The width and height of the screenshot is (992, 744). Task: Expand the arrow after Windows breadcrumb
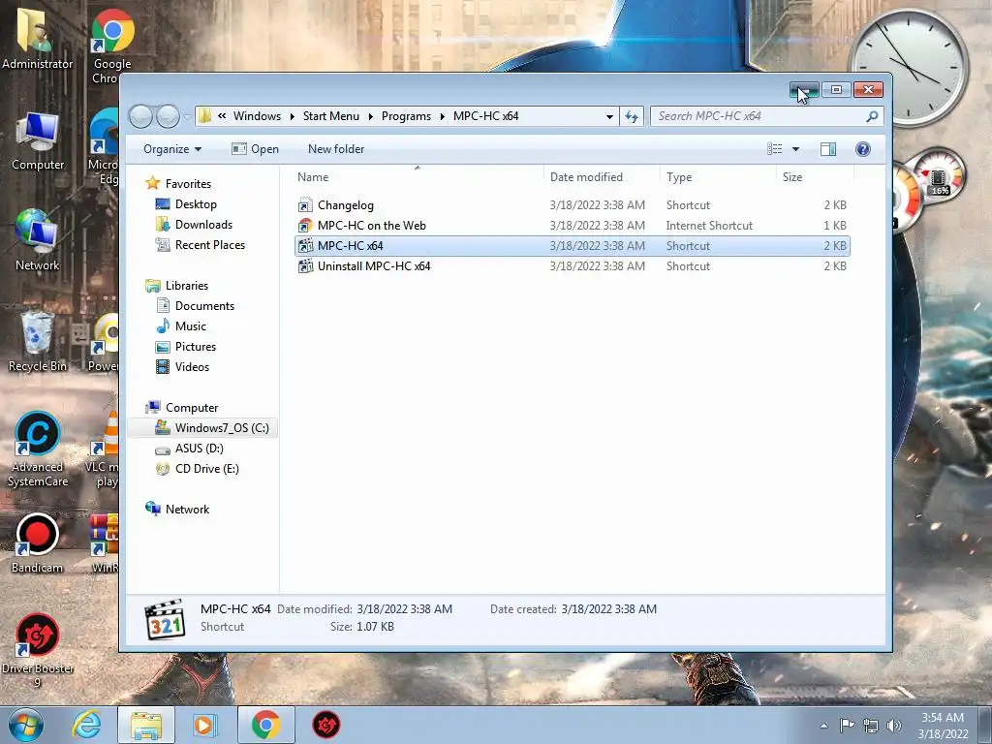(292, 116)
